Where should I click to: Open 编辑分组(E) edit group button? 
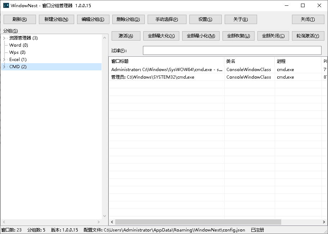pos(93,19)
